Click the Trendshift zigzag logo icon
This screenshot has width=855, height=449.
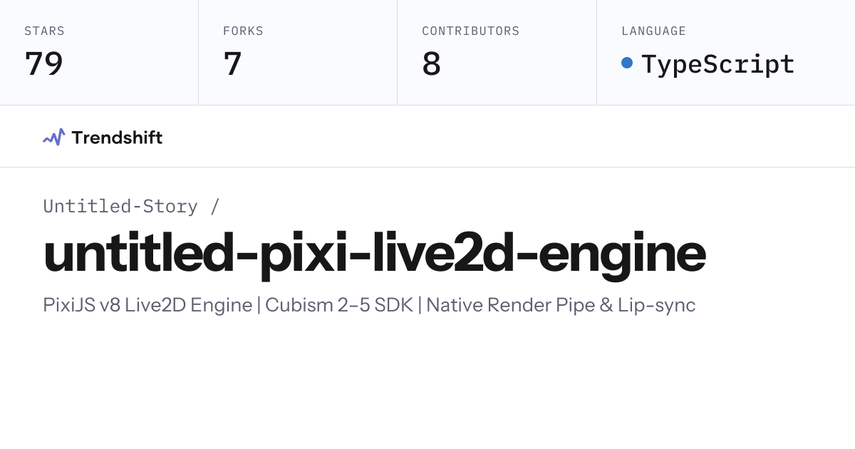53,137
